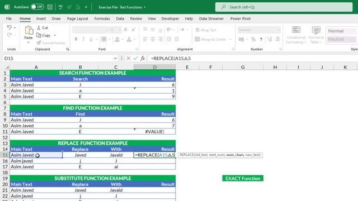Image resolution: width=358 pixels, height=201 pixels.
Task: Click Merge & Center button
Action: pos(210,40)
